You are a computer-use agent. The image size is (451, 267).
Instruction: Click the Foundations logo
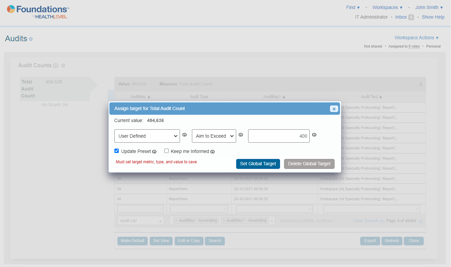click(x=38, y=12)
